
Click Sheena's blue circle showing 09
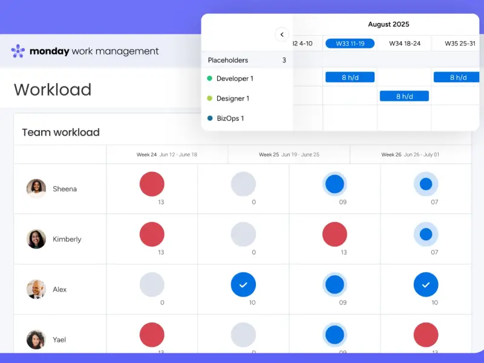[x=335, y=184]
